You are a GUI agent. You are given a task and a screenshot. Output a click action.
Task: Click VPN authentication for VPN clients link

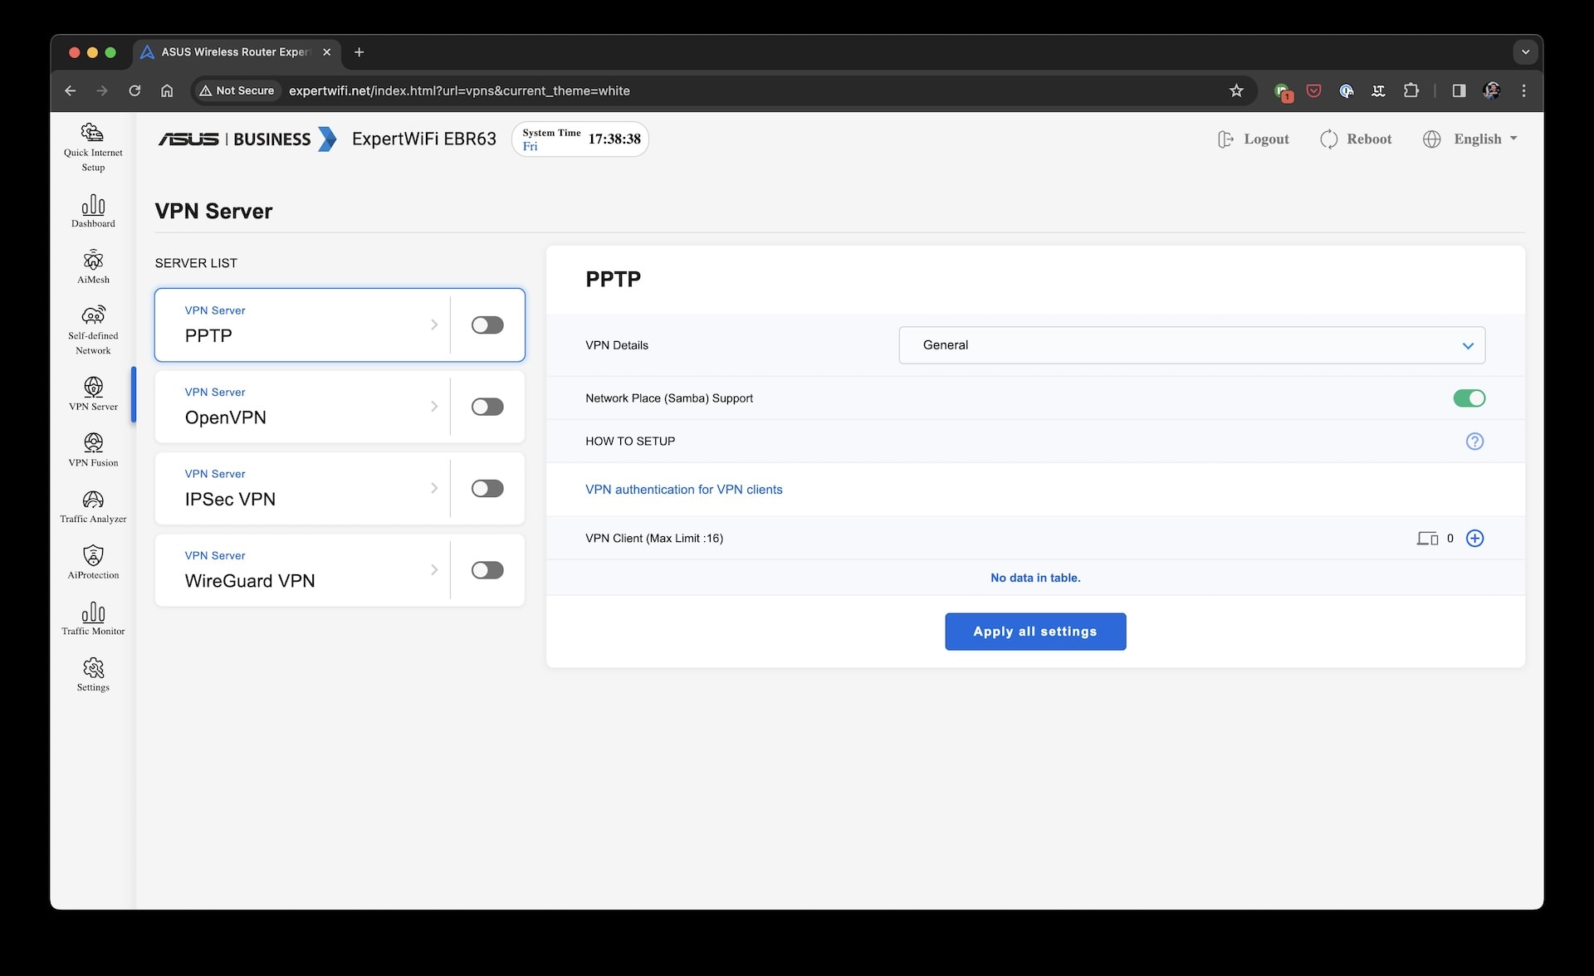click(683, 489)
